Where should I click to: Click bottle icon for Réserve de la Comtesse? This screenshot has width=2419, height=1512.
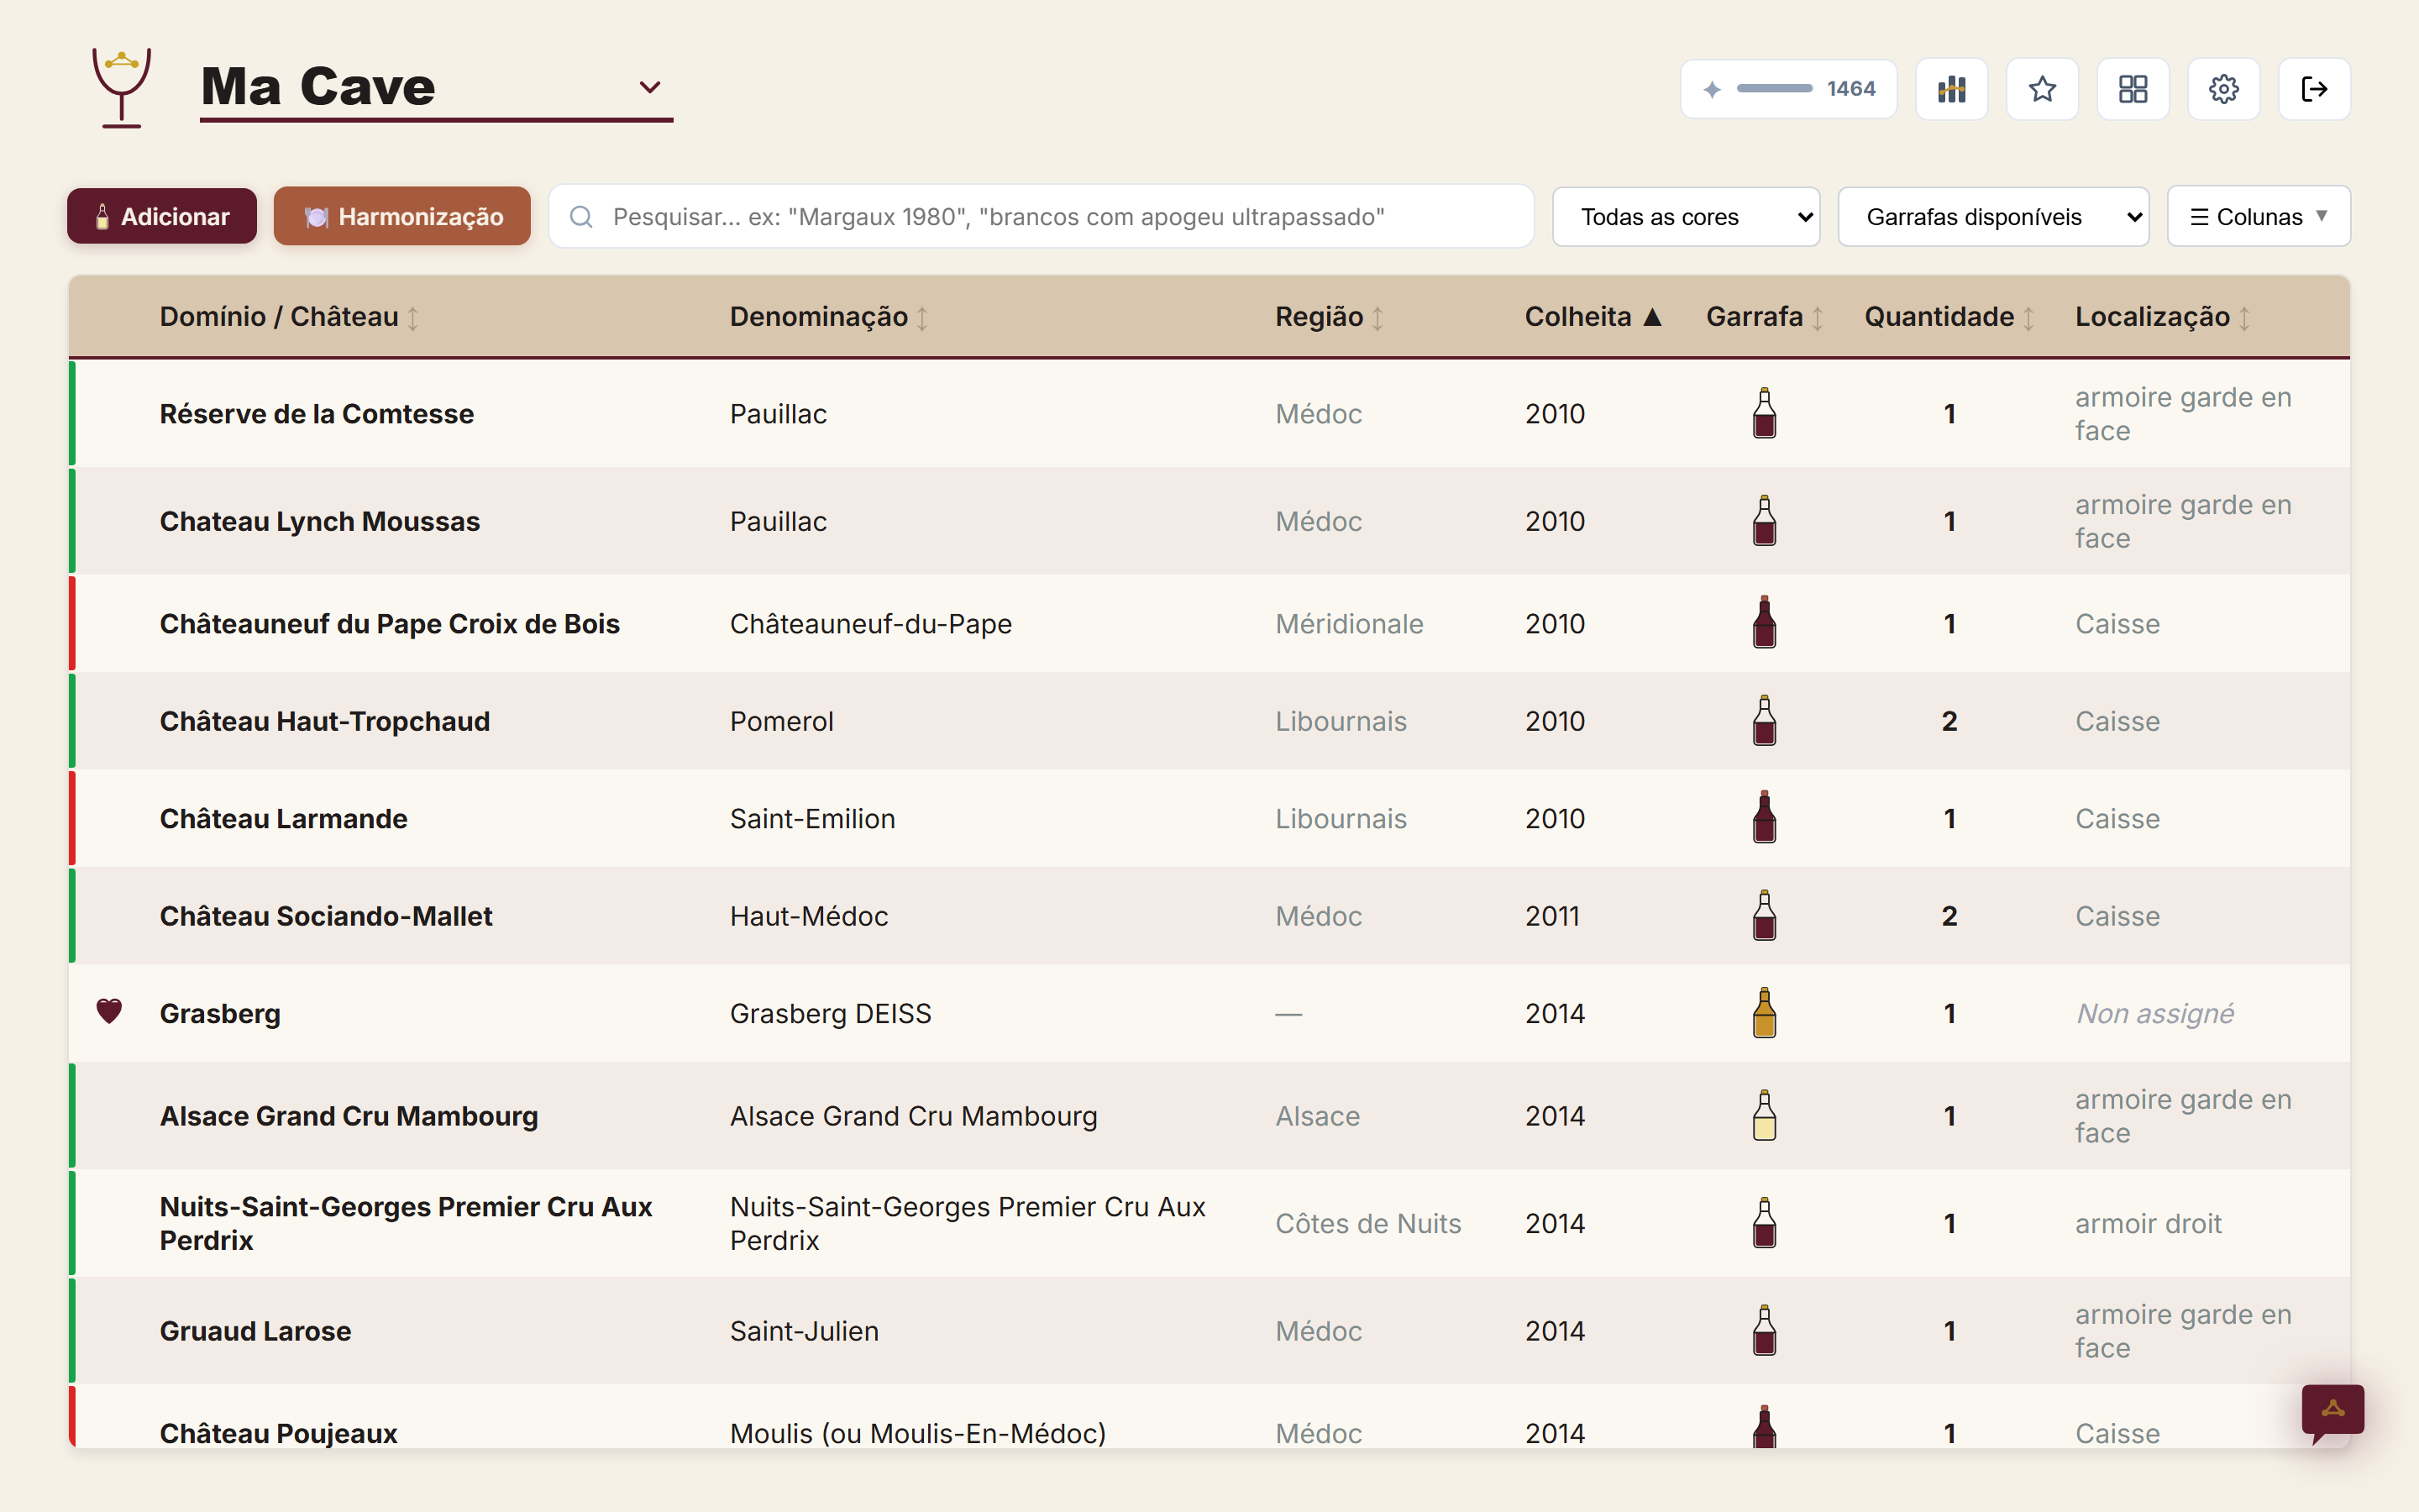tap(1764, 413)
